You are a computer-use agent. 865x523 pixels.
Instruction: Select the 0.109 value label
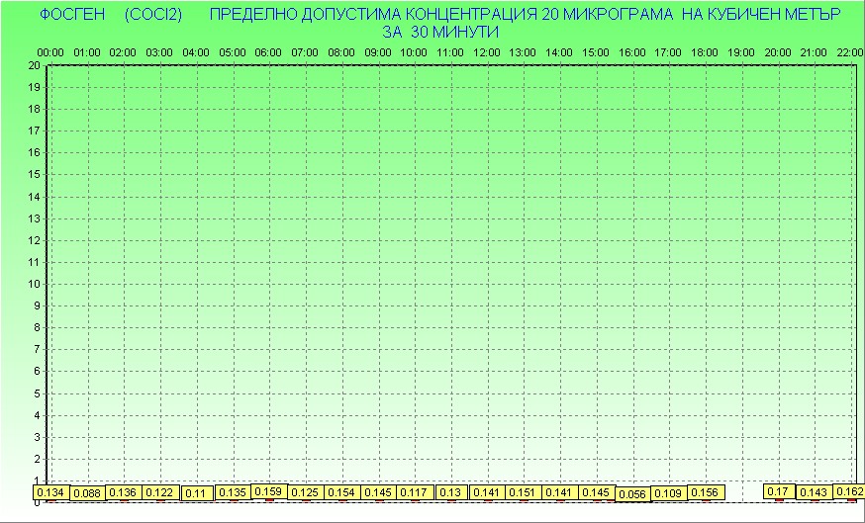click(x=669, y=493)
